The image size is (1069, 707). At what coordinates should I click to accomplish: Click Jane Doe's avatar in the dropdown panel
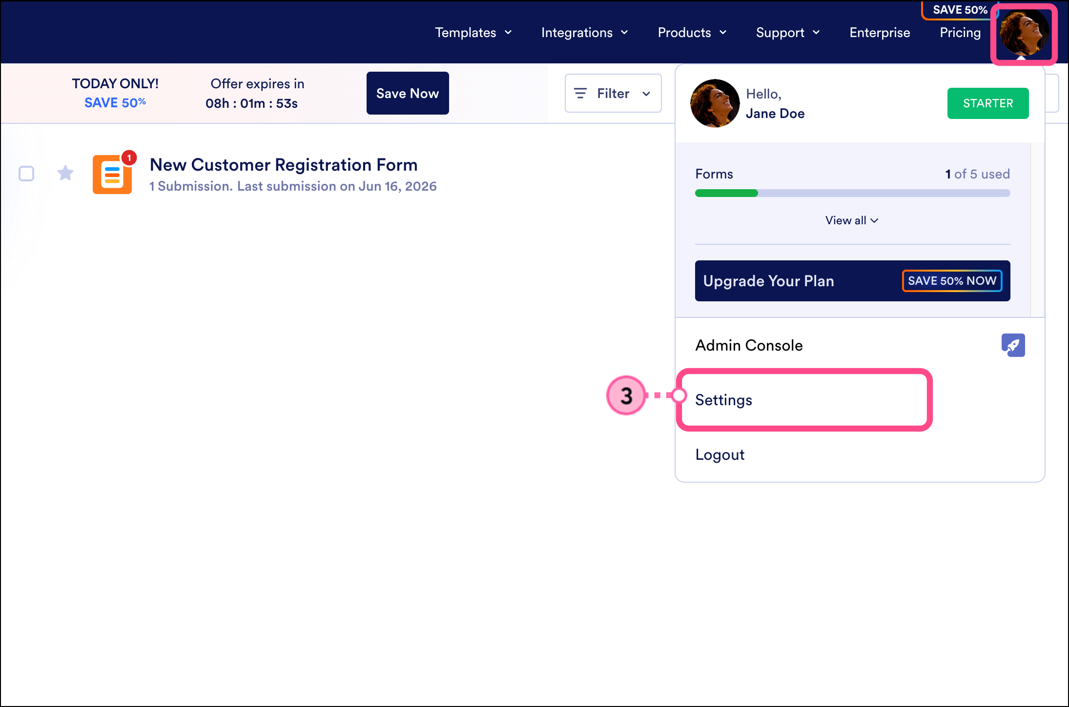click(715, 103)
